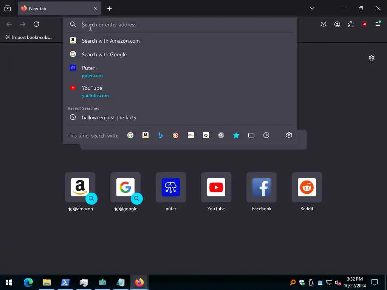The width and height of the screenshot is (387, 290).
Task: Search this time with Bing icon
Action: pos(160,135)
